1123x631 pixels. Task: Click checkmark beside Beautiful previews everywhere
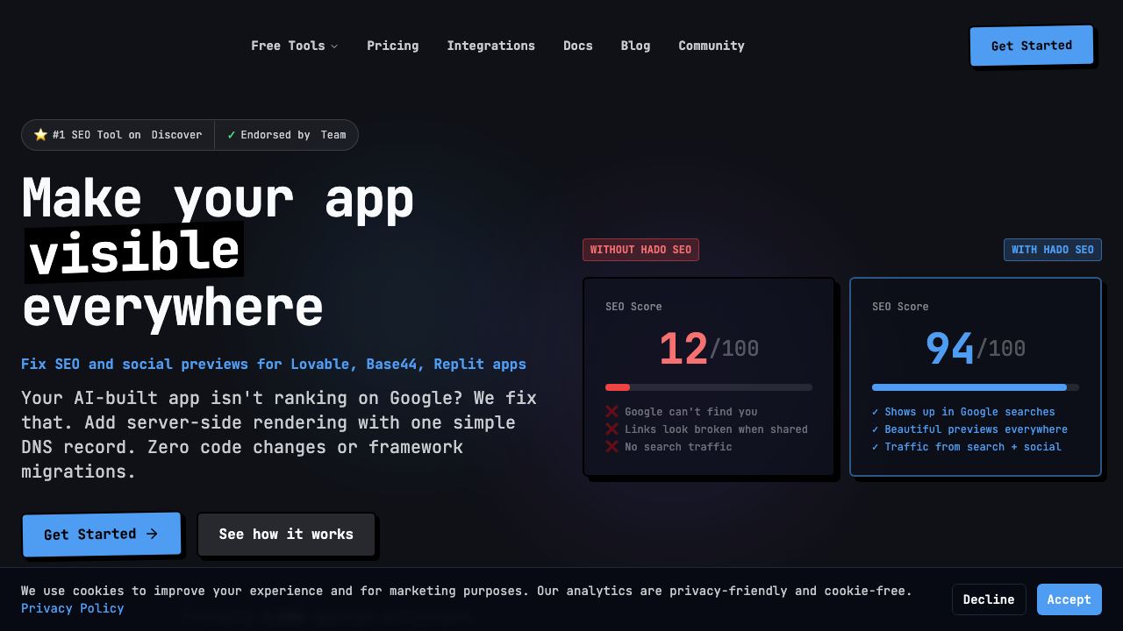coord(876,429)
